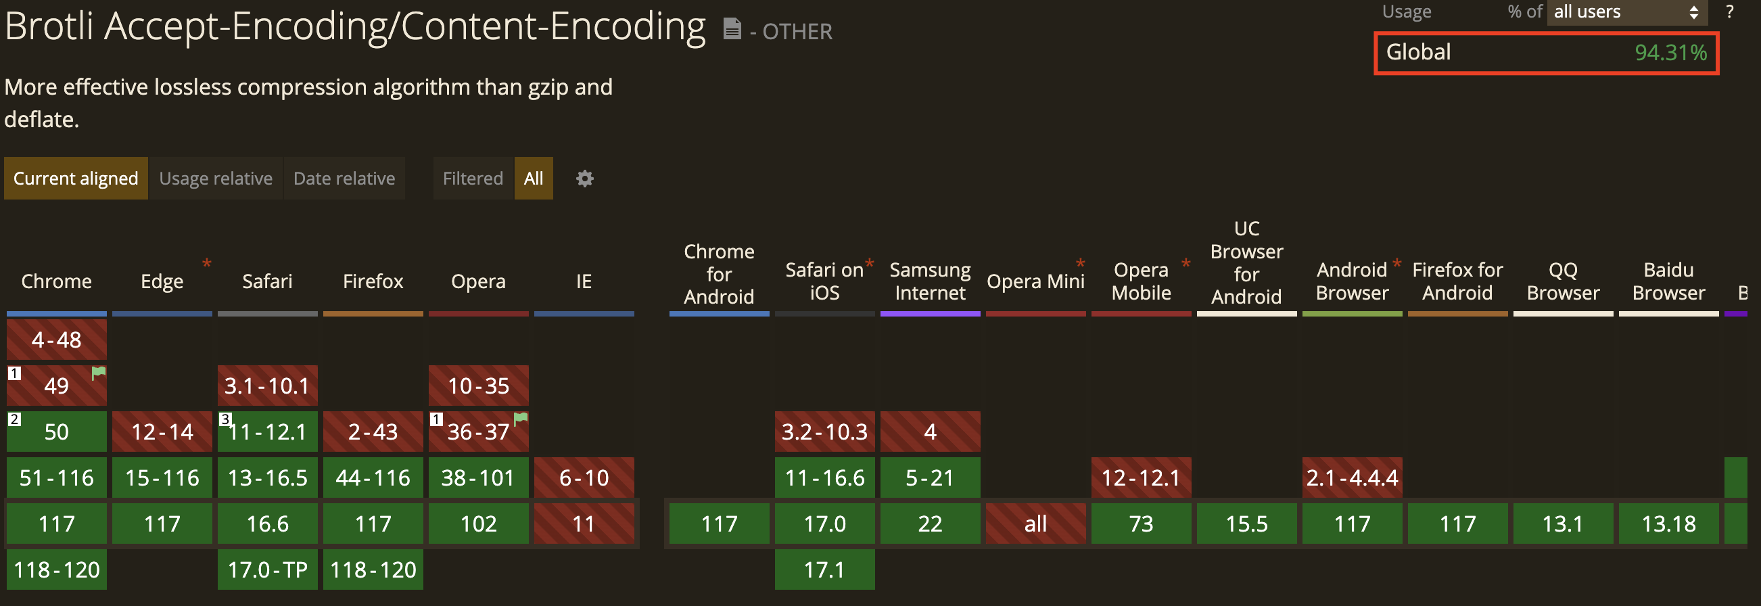The height and width of the screenshot is (606, 1761).
Task: Switch to Usage relative view
Action: pos(215,179)
